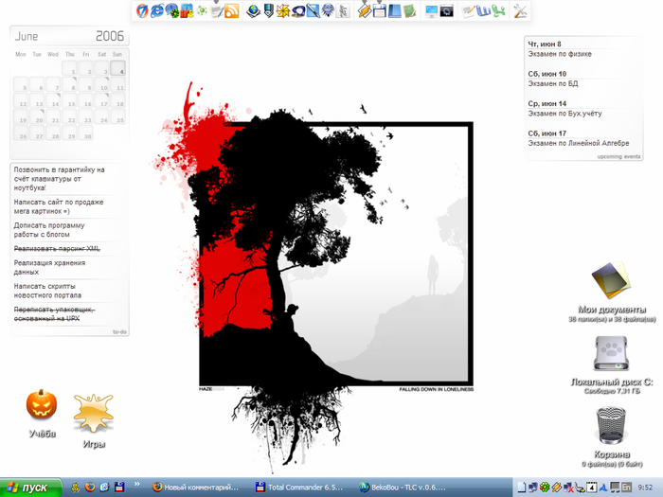Viewport: 663px width, 497px height.
Task: Open Total Commander floppy icon in dock
Action: 379,10
